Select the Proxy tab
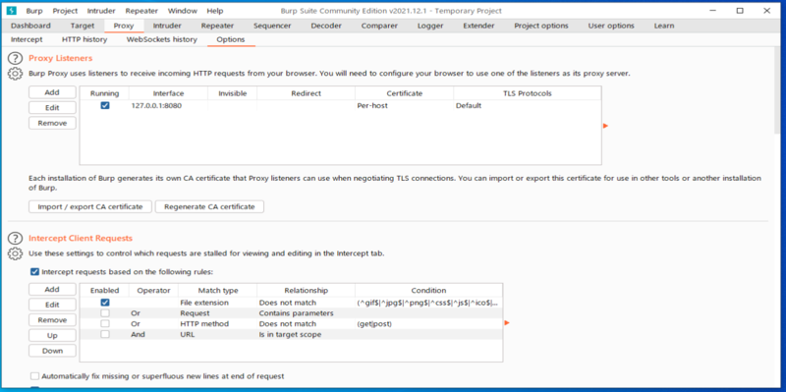The image size is (786, 392). point(124,26)
